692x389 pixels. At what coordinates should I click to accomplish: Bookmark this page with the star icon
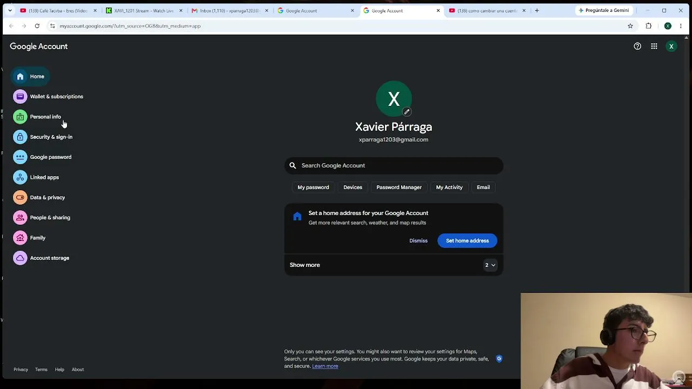pyautogui.click(x=630, y=26)
